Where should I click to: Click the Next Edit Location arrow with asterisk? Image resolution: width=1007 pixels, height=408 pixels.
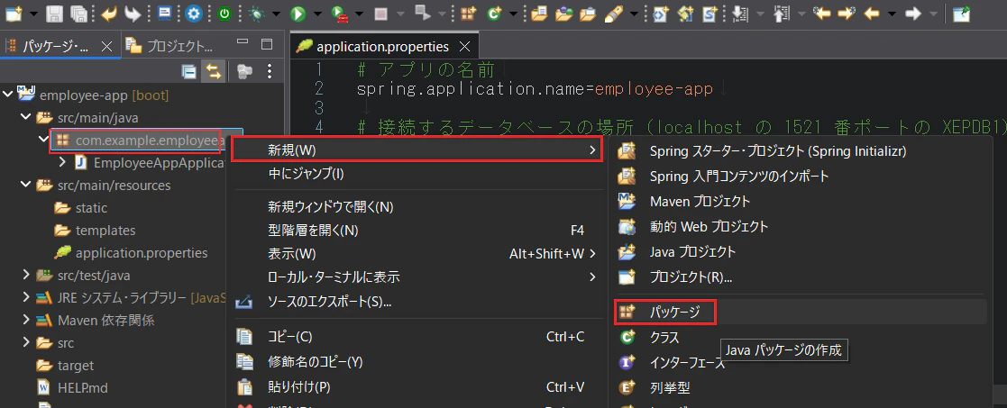[847, 14]
